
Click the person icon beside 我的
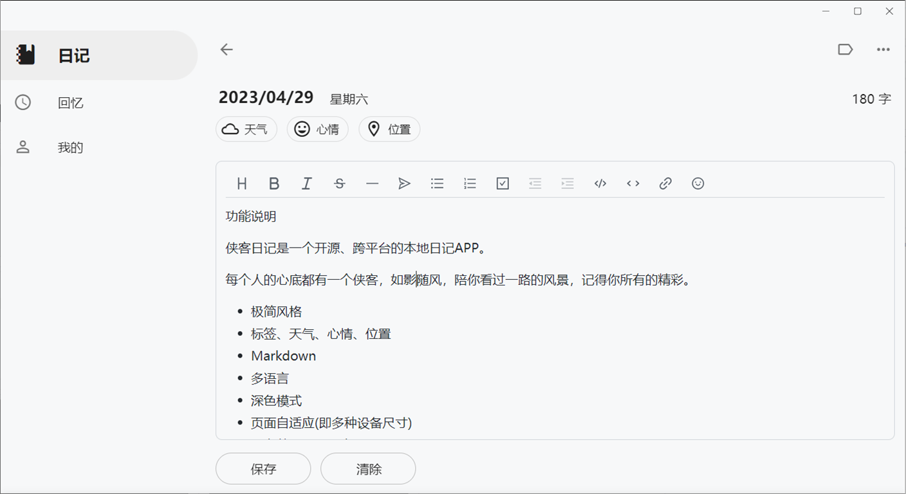(x=23, y=147)
